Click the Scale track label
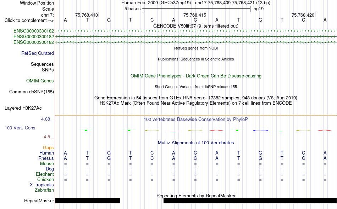Image resolution: width=337 pixels, height=209 pixels. pos(48,9)
